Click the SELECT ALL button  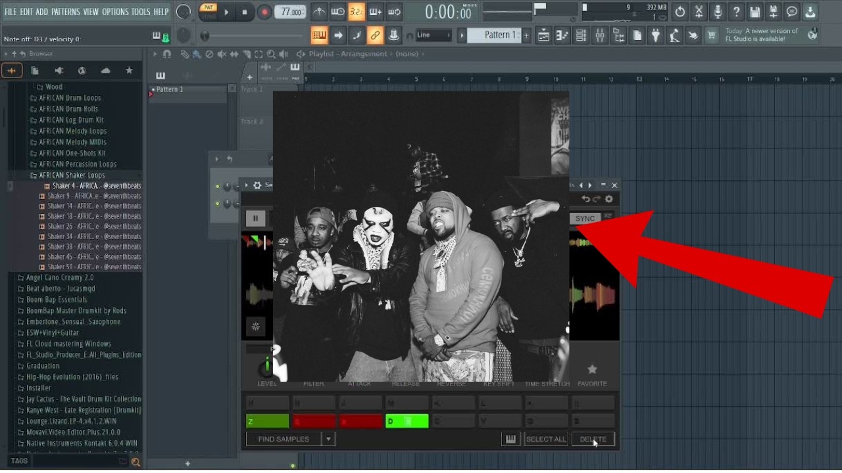546,439
